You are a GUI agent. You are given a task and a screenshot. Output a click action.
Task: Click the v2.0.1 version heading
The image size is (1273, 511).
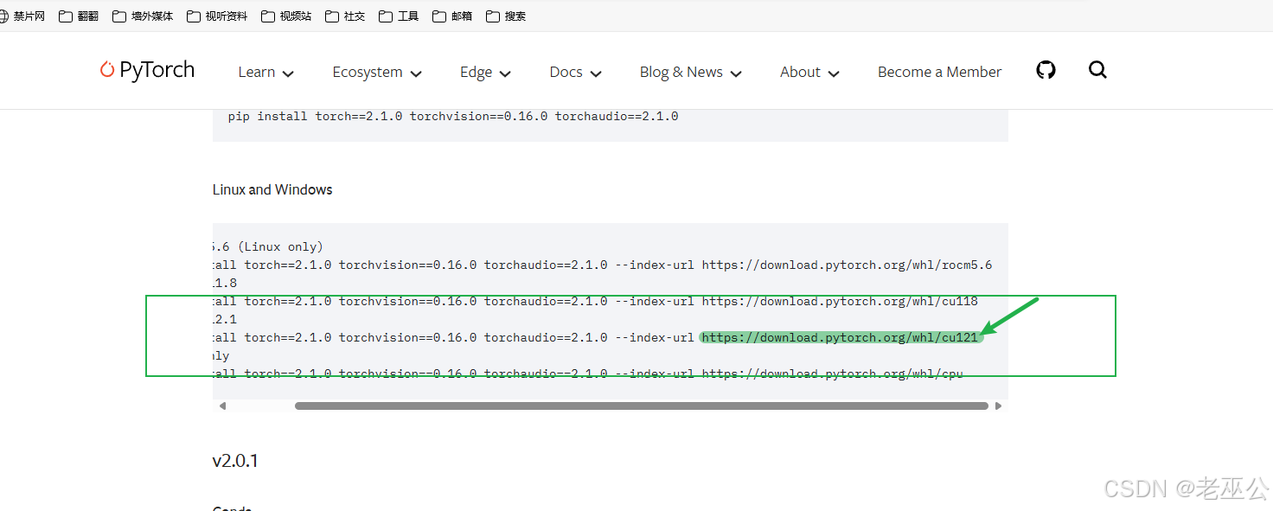(235, 461)
